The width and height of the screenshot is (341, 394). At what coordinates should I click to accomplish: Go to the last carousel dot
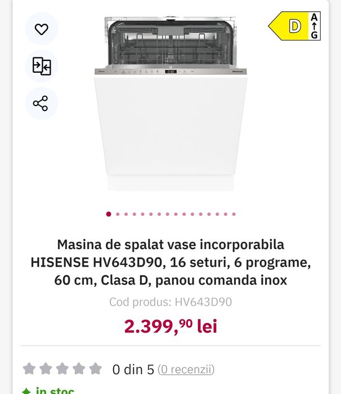234,214
